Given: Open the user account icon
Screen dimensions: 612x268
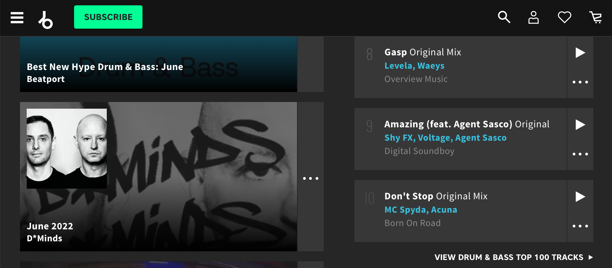Looking at the screenshot, I should pos(534,17).
